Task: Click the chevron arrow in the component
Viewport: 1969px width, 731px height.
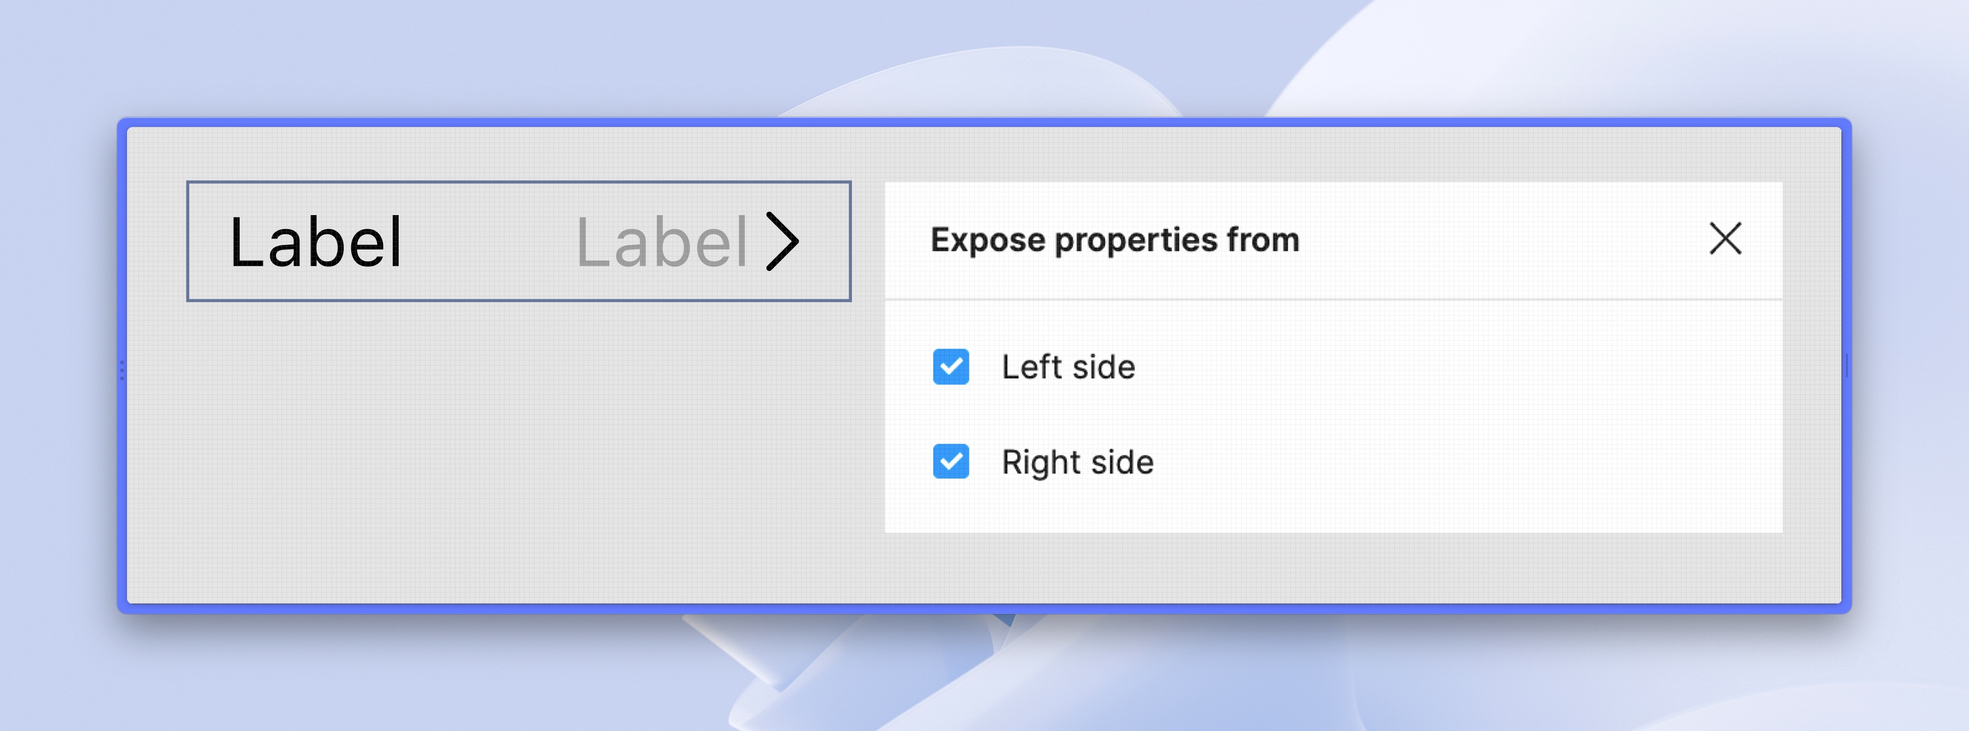Action: [x=783, y=242]
